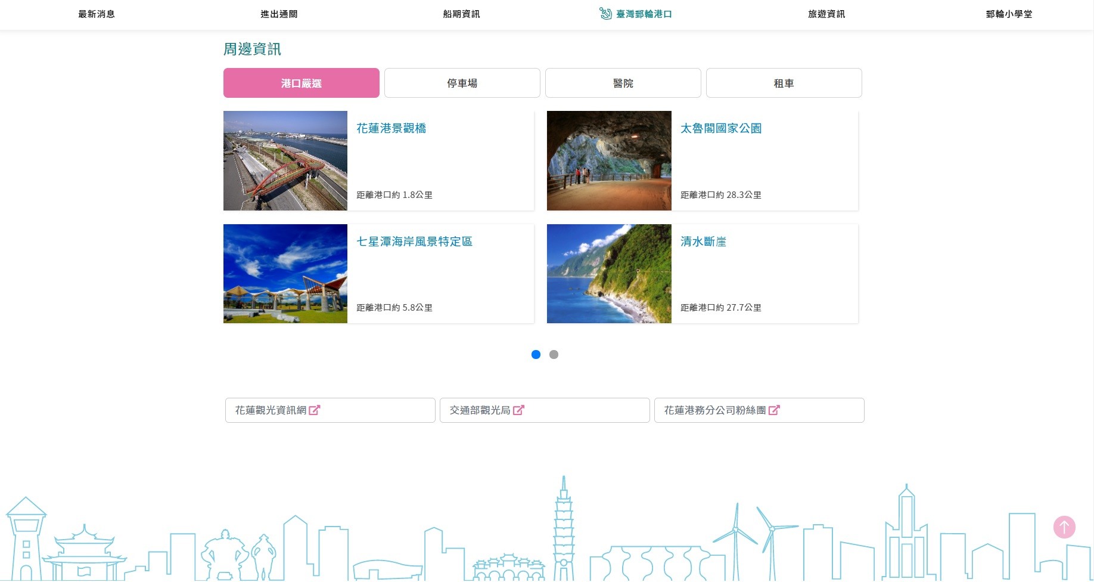
Task: Select the second carousel dot
Action: click(554, 354)
